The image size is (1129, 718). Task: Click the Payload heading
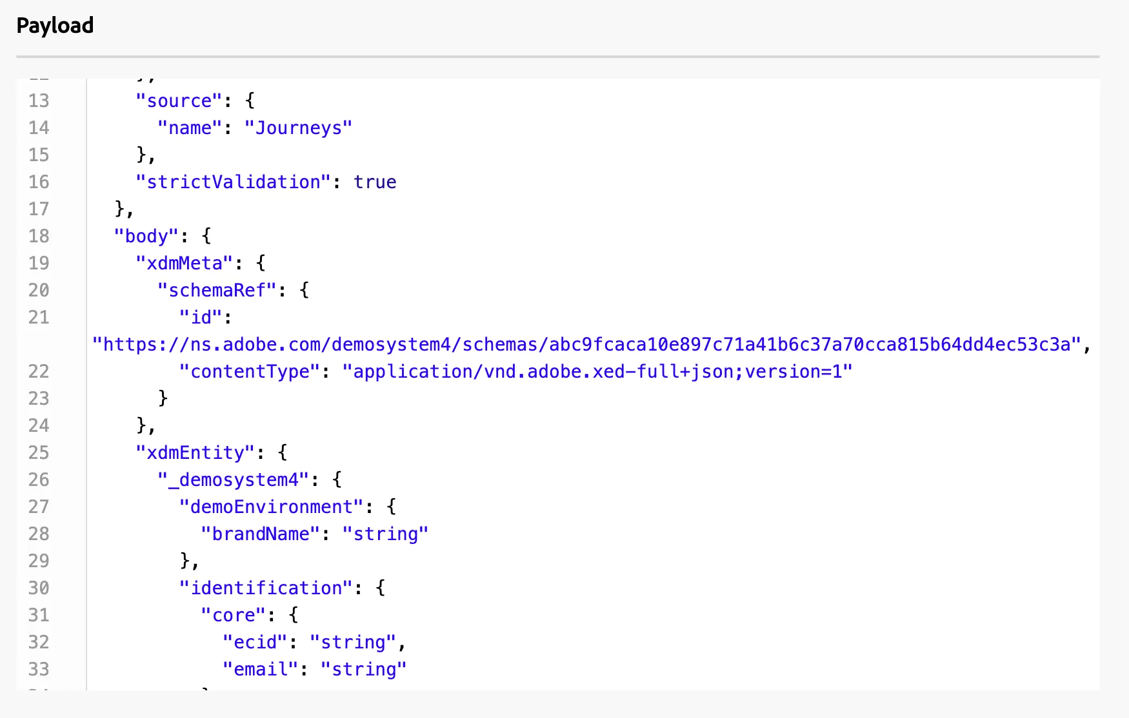tap(55, 25)
